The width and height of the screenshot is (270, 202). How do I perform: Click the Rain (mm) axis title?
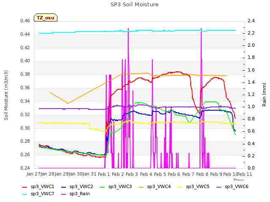click(x=264, y=95)
